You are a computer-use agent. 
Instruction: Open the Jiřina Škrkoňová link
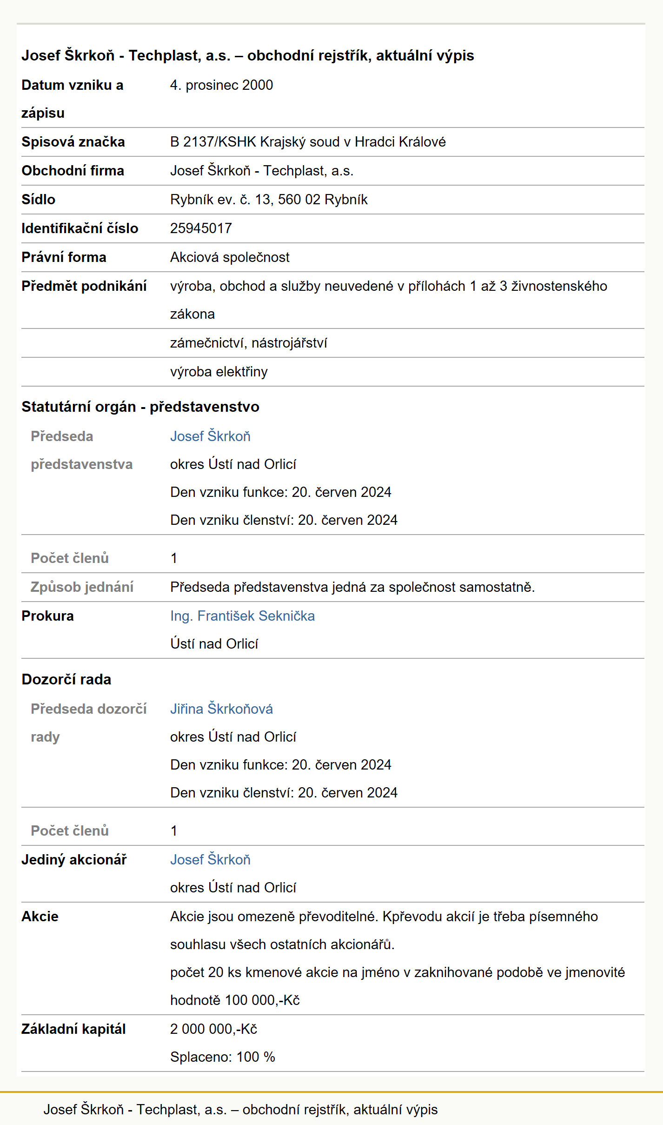[x=221, y=709]
